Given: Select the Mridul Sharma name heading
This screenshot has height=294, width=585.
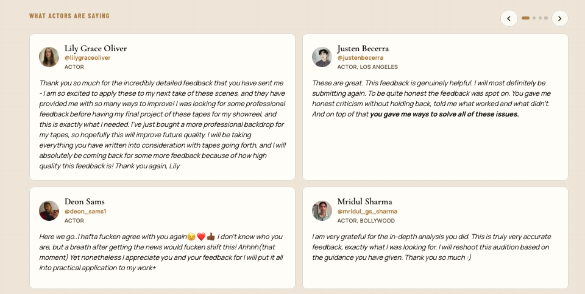Looking at the screenshot, I should click(364, 202).
